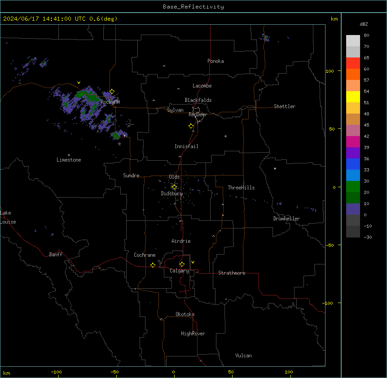Click the green 30 dBZ color swatch
Screen dimensions: 387x378
pos(353,187)
